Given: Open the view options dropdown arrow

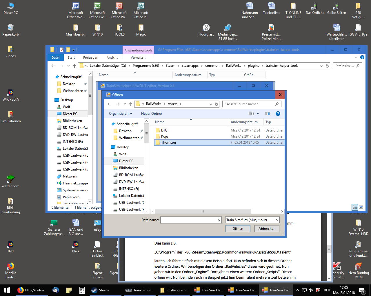Looking at the screenshot, I should 258,114.
